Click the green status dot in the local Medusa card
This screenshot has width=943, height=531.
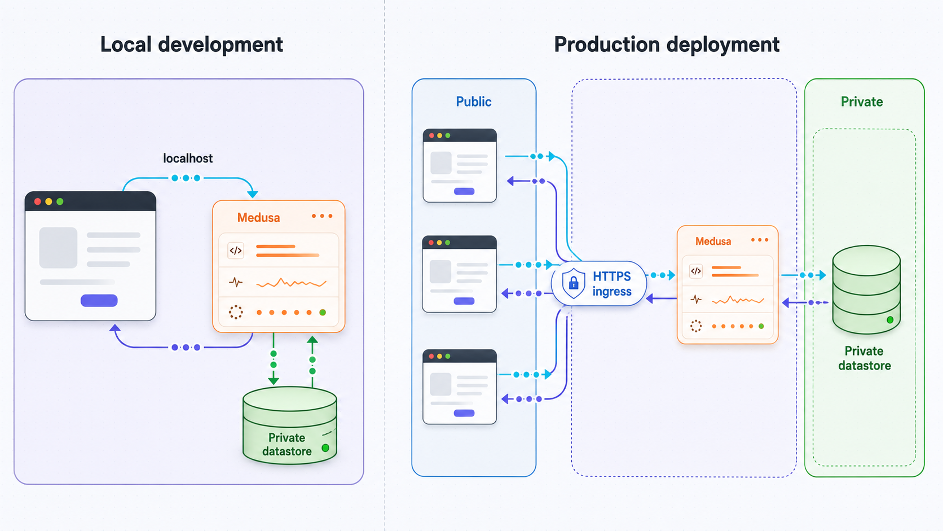(x=323, y=313)
